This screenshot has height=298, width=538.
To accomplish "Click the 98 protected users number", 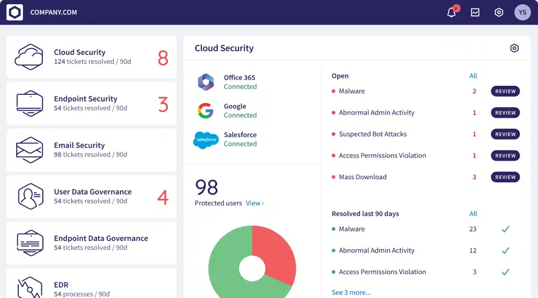I will 207,187.
